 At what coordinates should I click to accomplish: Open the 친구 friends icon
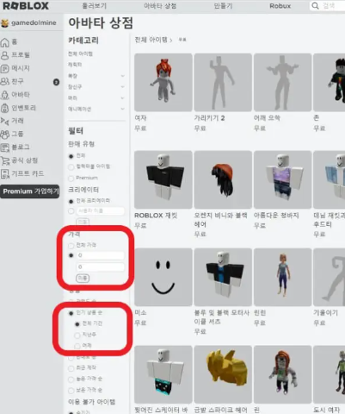5,81
